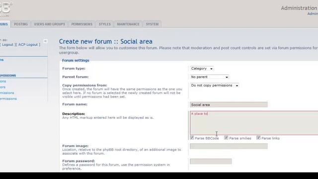
Task: Click the 'Parent forum:' label
Action: [76, 77]
